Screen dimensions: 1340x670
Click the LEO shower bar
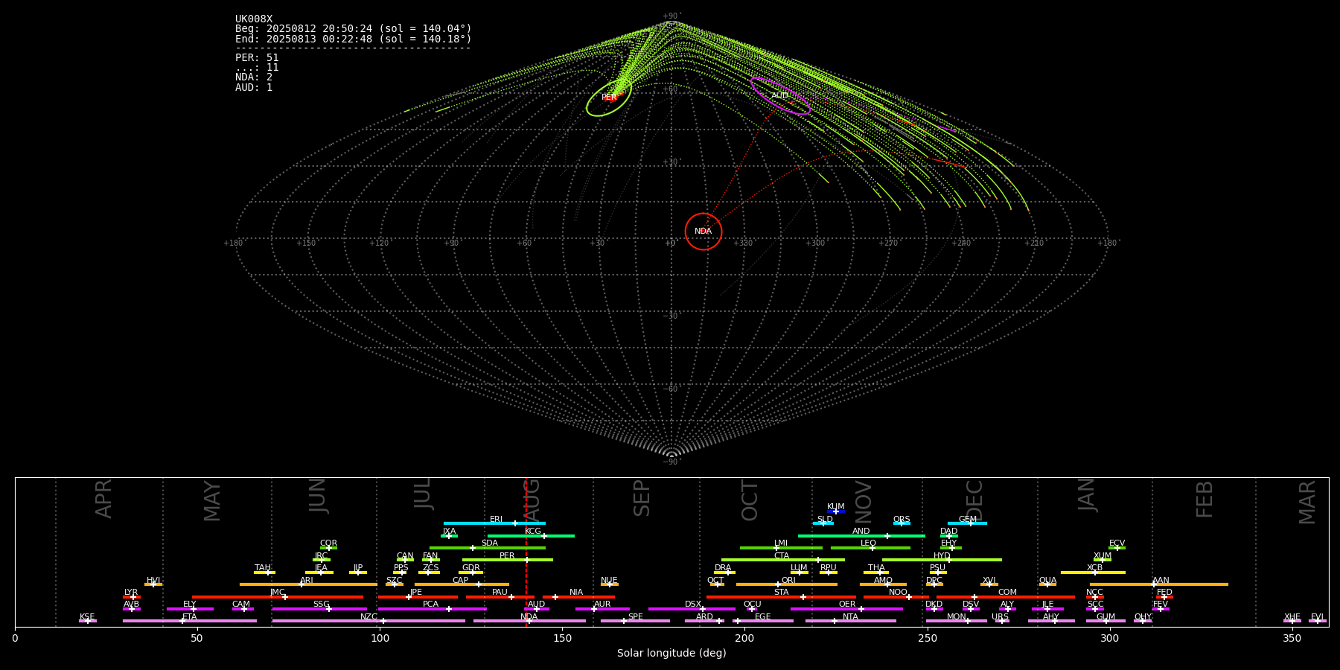click(870, 548)
